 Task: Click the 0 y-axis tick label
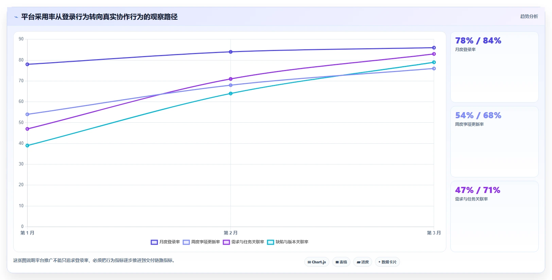click(22, 227)
